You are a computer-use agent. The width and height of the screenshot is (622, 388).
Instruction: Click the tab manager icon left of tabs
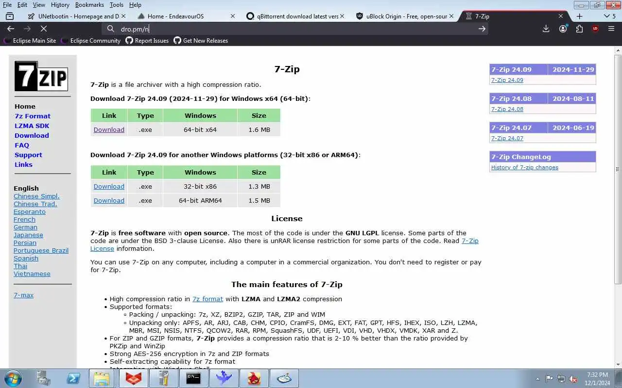click(9, 16)
